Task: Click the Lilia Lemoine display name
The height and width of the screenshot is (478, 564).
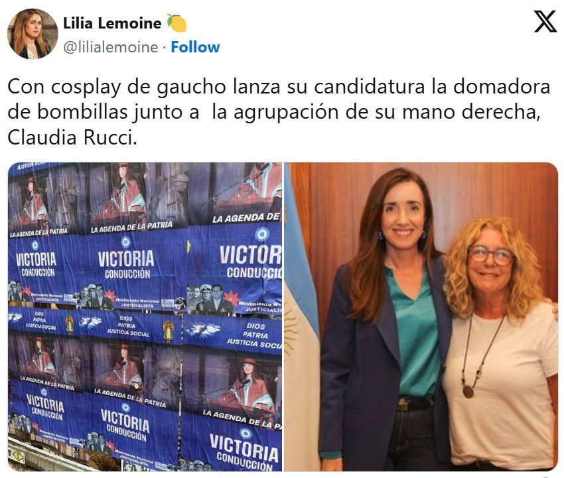Action: click(112, 23)
